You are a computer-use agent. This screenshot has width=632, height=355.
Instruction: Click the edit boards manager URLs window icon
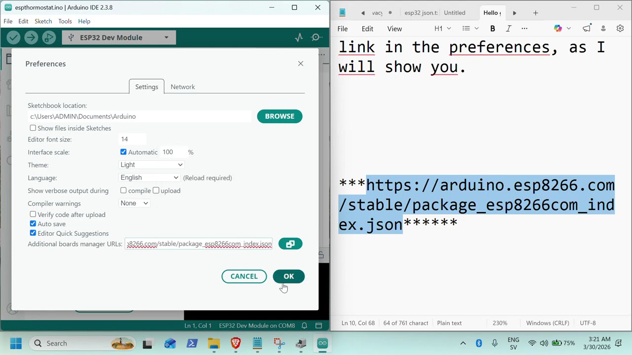coord(290,244)
